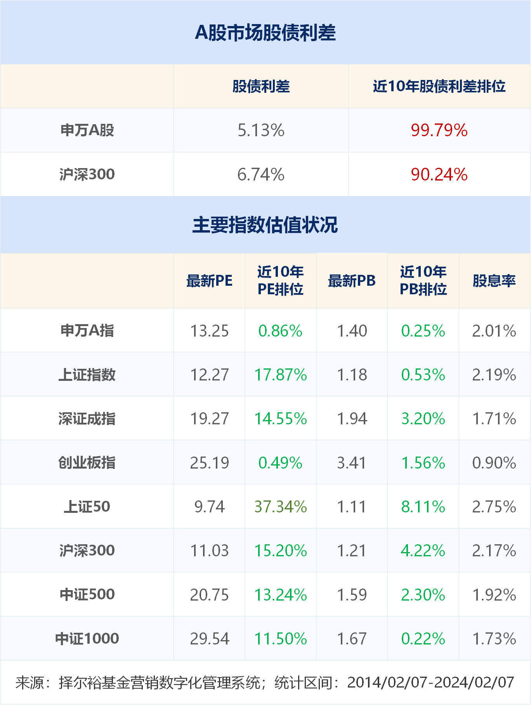Select the 上证50 row label
The height and width of the screenshot is (705, 531).
tap(87, 507)
